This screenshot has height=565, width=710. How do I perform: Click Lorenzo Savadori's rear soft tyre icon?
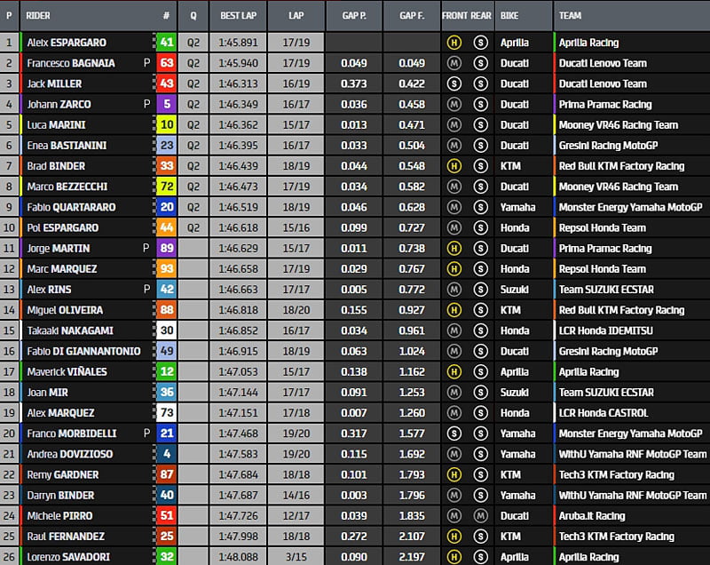481,557
